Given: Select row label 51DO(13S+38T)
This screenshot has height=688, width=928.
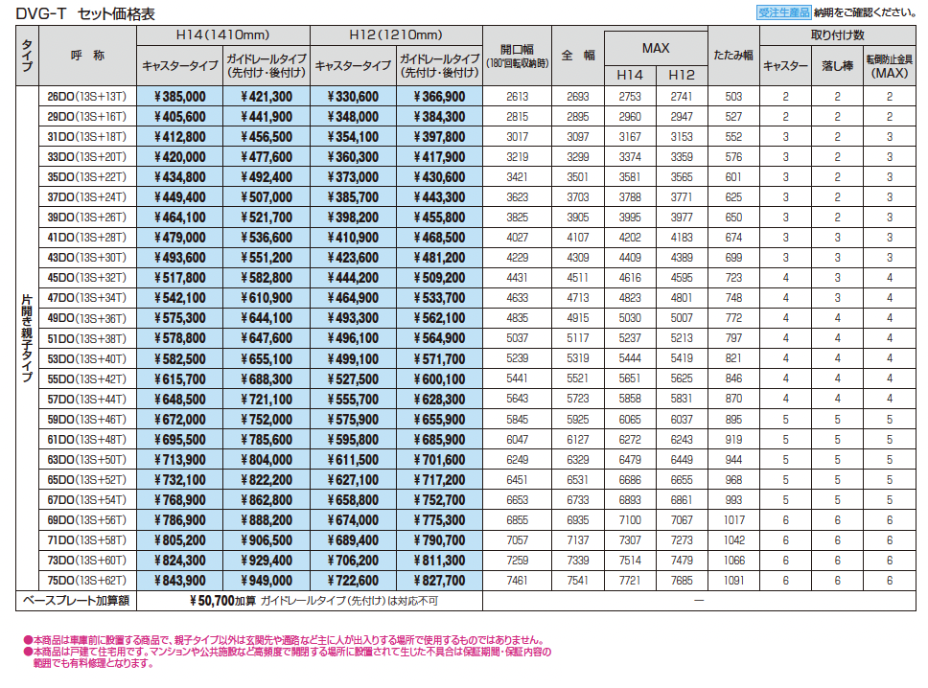Looking at the screenshot, I should 87,338.
